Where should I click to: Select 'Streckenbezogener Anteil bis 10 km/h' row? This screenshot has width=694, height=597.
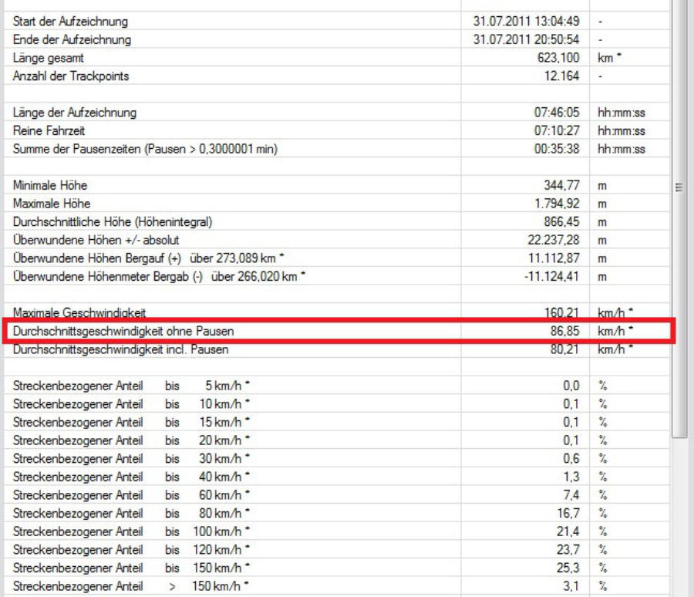coord(337,403)
